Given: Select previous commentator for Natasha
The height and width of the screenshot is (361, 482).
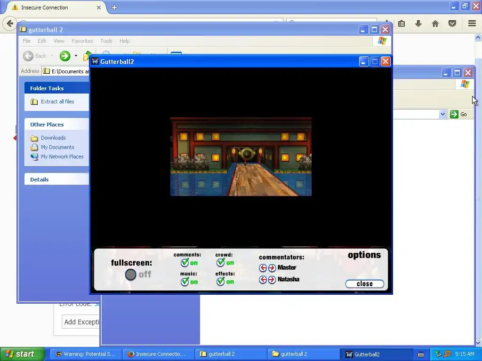Looking at the screenshot, I should 263,280.
